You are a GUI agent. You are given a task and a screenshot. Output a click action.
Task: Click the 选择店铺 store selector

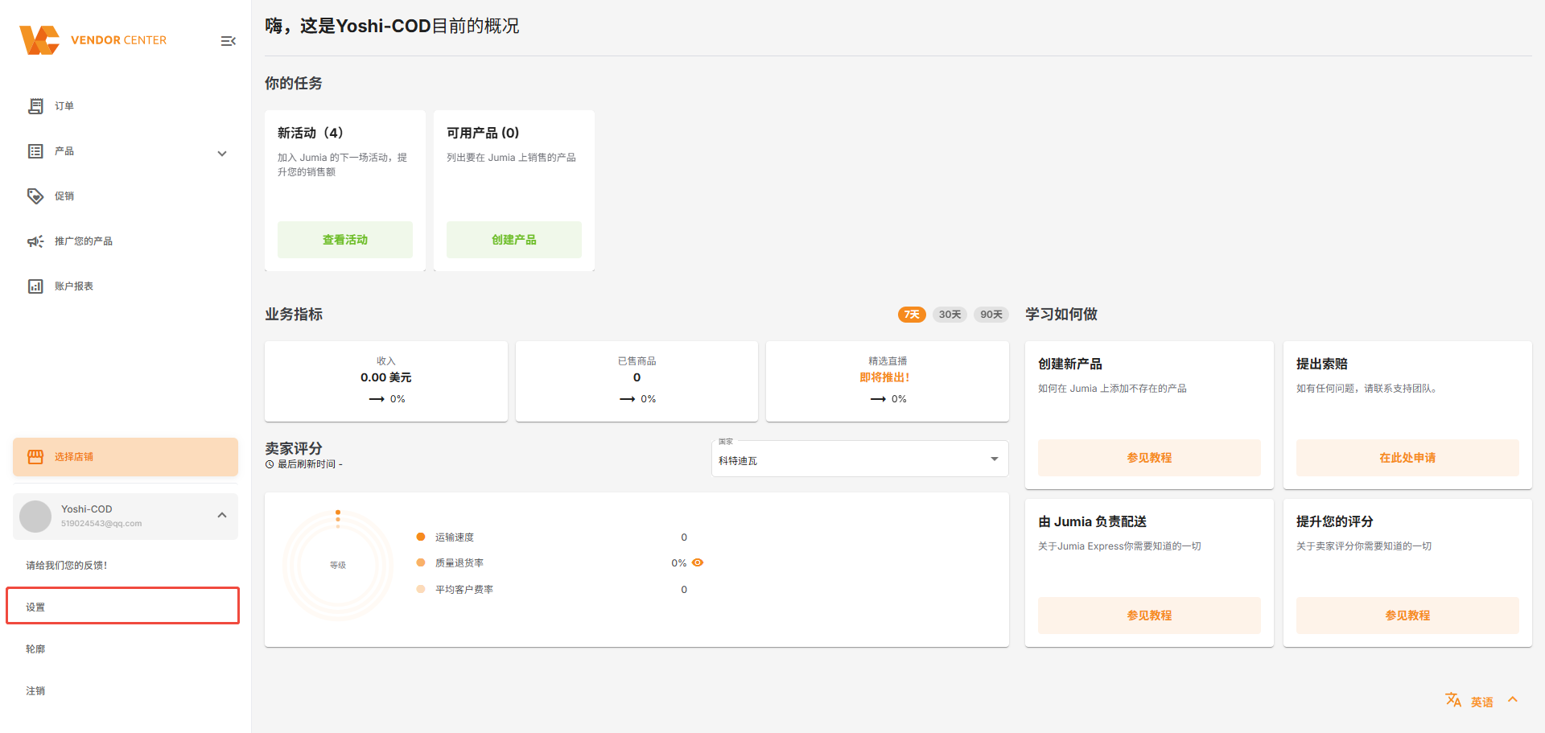(x=126, y=457)
